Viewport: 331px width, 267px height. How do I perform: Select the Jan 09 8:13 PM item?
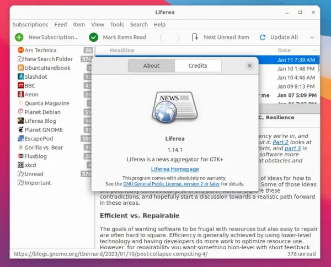pyautogui.click(x=296, y=86)
